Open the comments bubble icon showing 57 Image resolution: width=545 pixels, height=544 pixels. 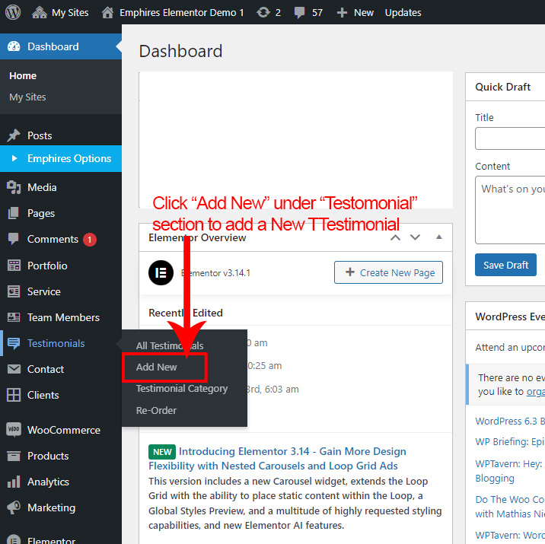(299, 12)
